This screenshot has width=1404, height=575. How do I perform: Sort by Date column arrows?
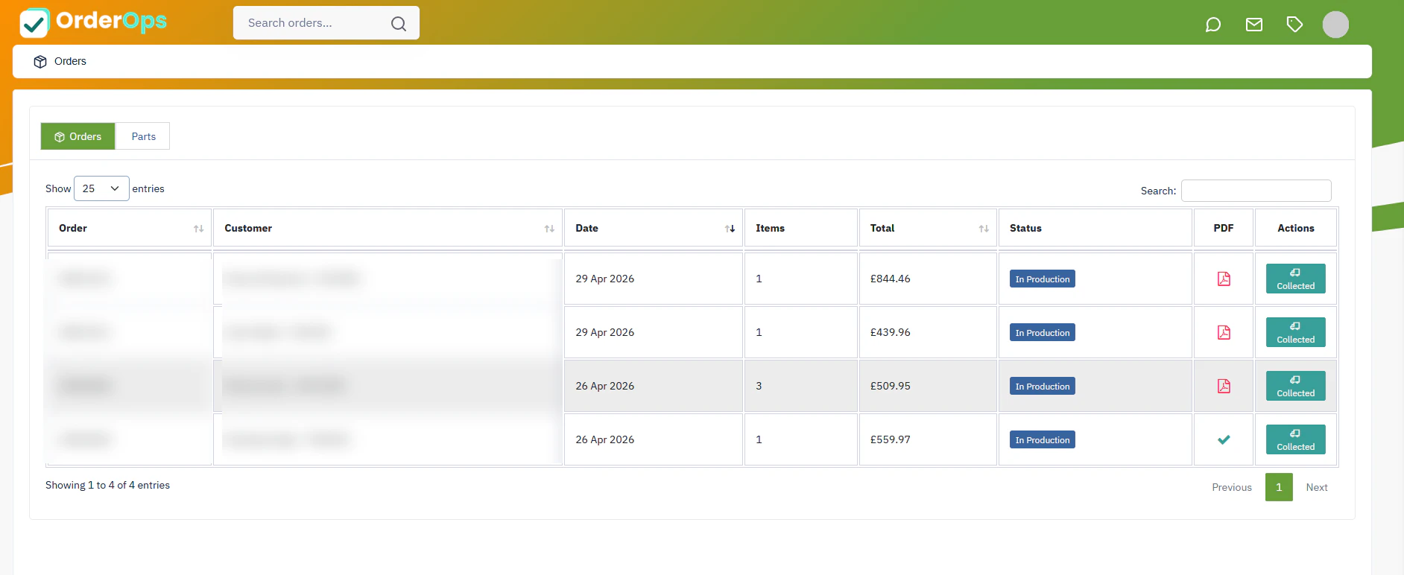point(730,229)
